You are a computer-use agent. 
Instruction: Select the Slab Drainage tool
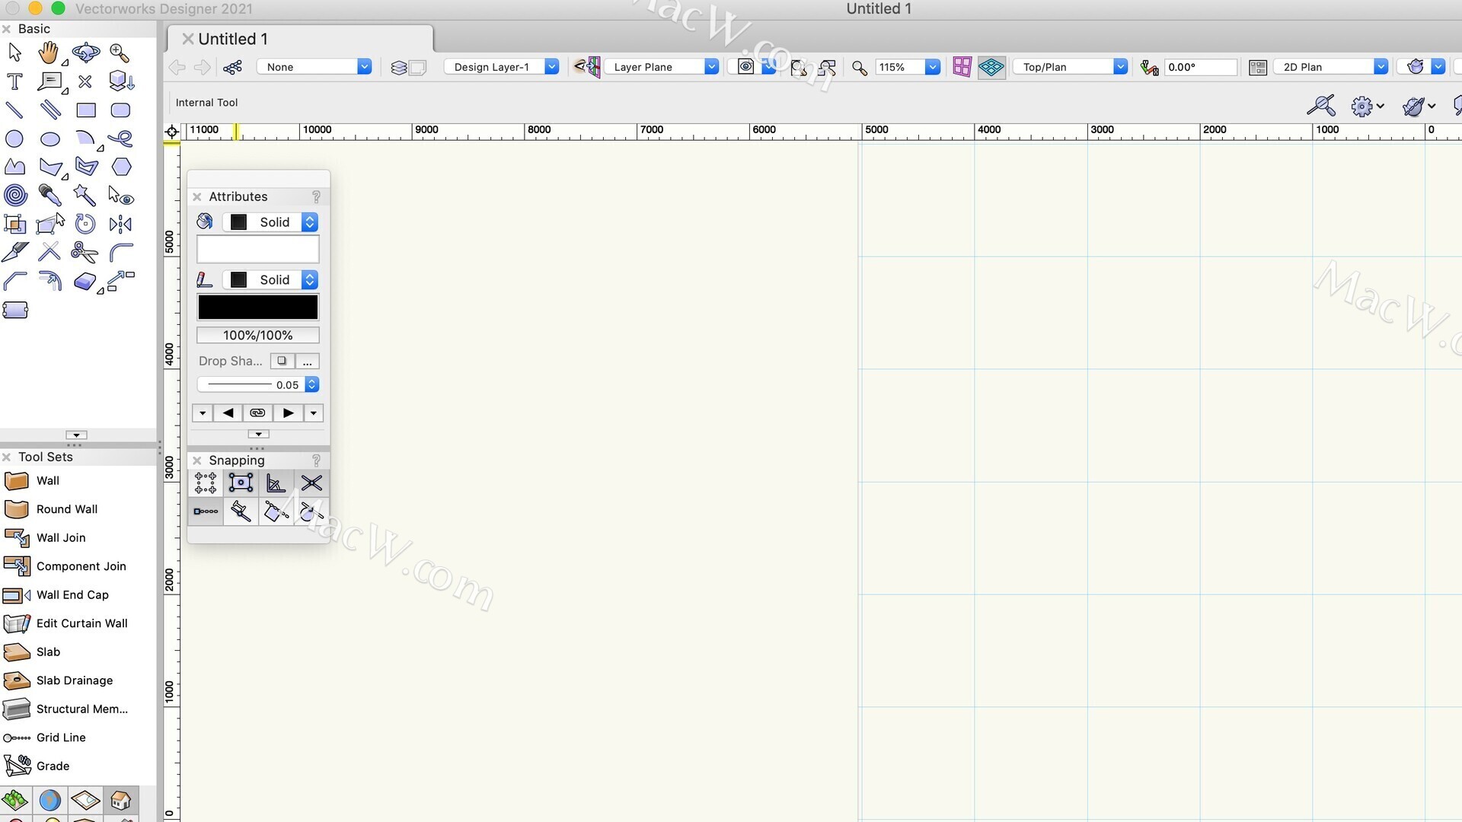pos(78,680)
